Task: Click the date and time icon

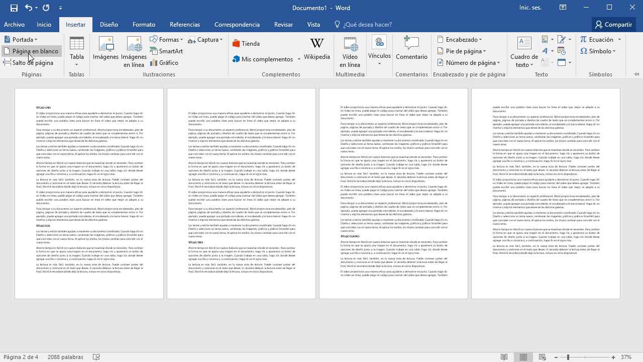Action: click(562, 51)
